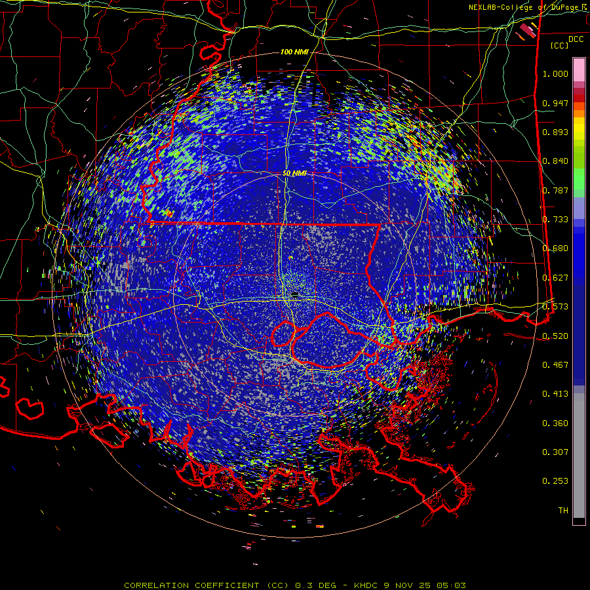Select the 0.520 scale value

coord(555,336)
